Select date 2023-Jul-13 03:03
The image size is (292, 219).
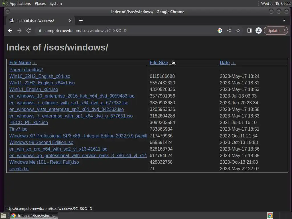(x=238, y=96)
